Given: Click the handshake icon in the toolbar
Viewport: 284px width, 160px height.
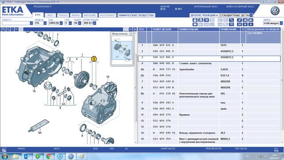Looking at the screenshot, I should [206, 20].
